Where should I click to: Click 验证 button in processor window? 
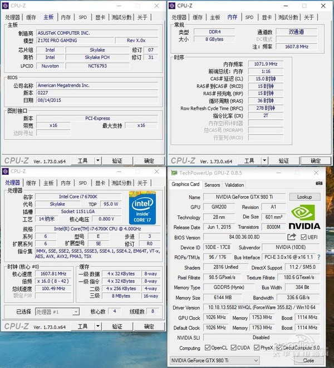(117, 326)
